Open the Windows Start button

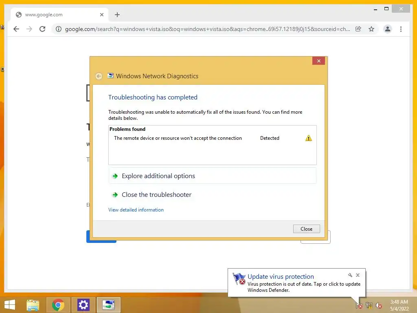point(10,305)
